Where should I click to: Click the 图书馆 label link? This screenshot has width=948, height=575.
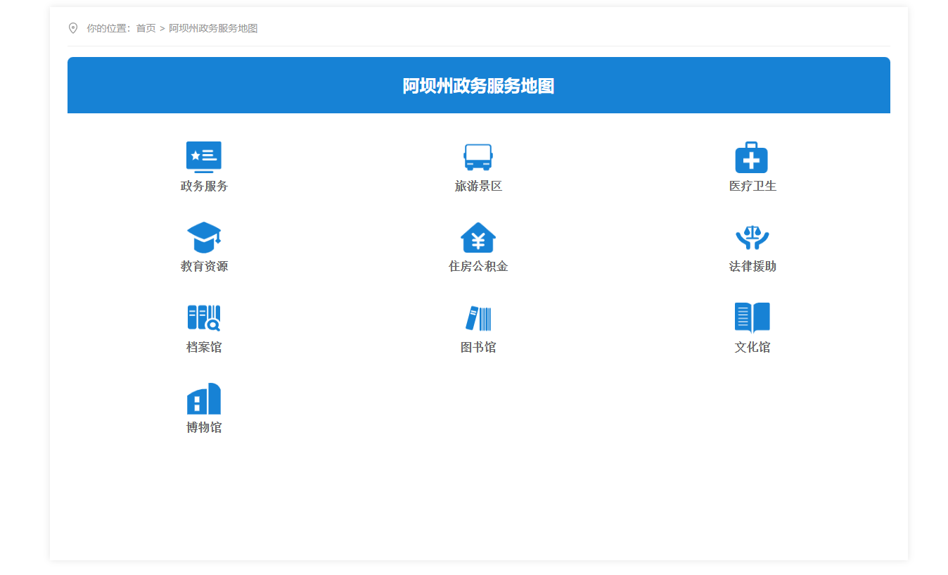click(x=478, y=348)
